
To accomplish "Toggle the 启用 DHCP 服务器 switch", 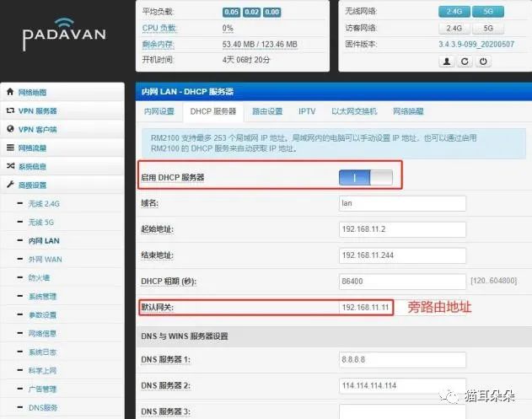I will pos(366,177).
